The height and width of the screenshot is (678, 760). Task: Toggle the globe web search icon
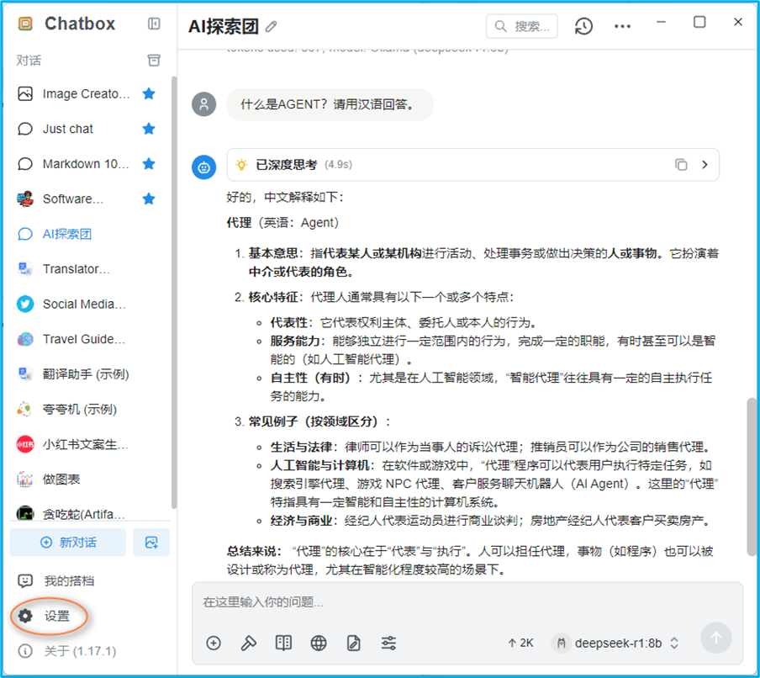[x=319, y=643]
